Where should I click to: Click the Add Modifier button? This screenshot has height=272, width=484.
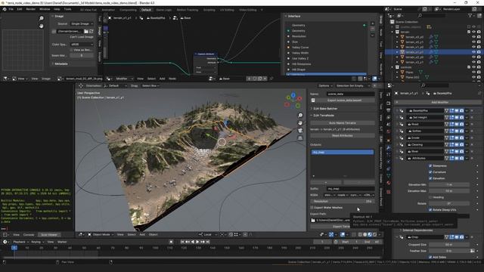(439, 102)
